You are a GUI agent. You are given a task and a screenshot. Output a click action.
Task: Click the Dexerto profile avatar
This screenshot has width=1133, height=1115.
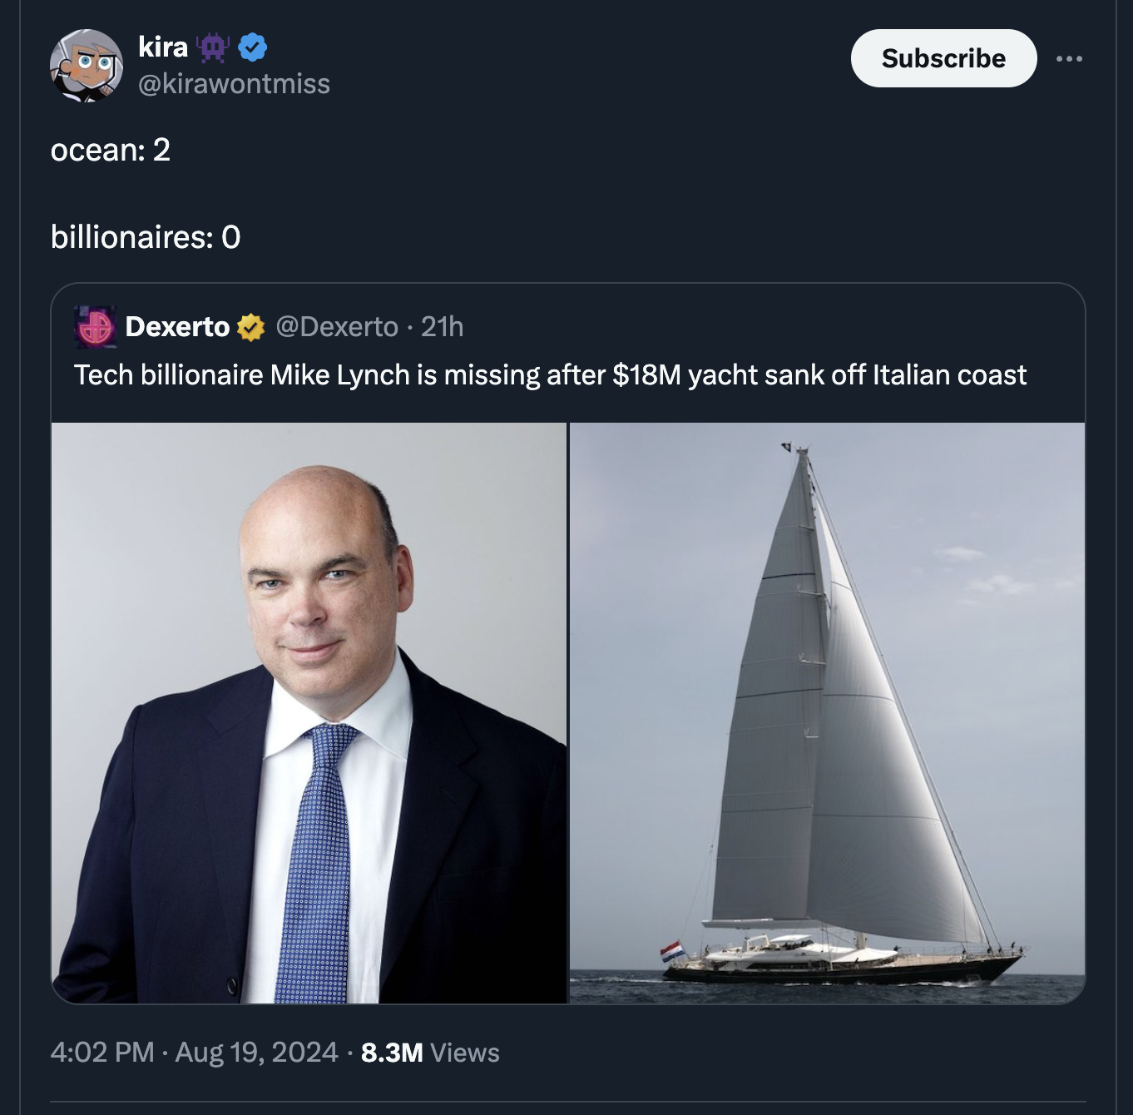pos(95,326)
